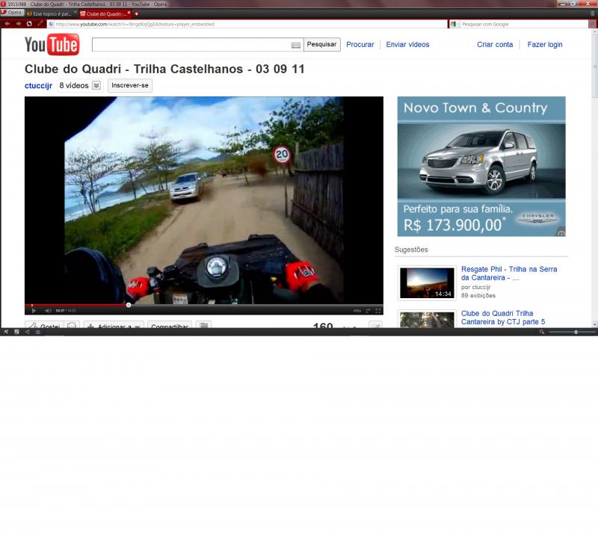The image size is (598, 535).
Task: Close the 'Clube do Quadri' tab
Action: (129, 13)
